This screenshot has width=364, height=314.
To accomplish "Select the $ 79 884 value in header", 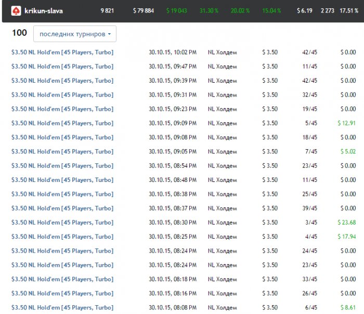I will click(x=144, y=11).
